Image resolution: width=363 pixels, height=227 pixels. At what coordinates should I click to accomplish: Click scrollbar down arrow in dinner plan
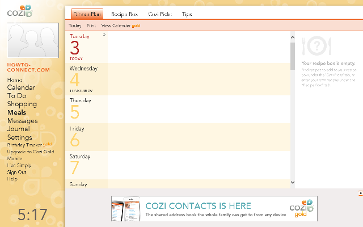[x=293, y=182]
